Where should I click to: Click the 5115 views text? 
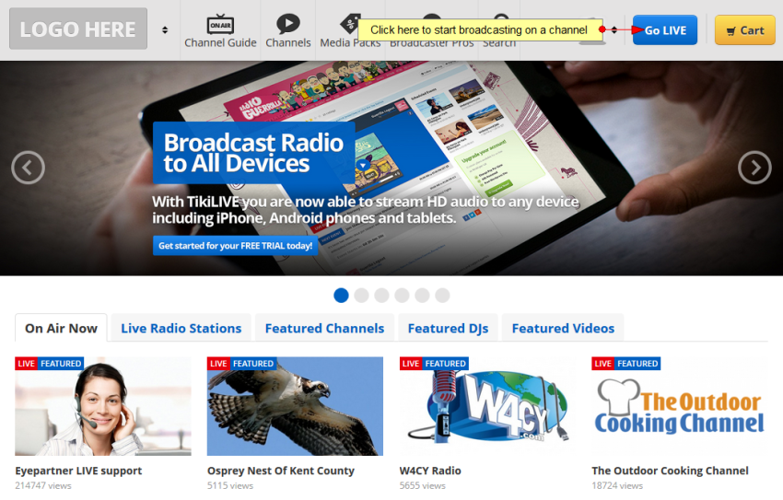click(x=230, y=485)
